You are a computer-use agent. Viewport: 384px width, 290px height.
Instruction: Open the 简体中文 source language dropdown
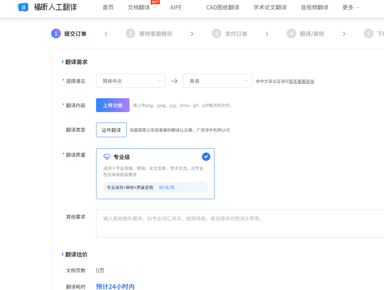click(131, 81)
